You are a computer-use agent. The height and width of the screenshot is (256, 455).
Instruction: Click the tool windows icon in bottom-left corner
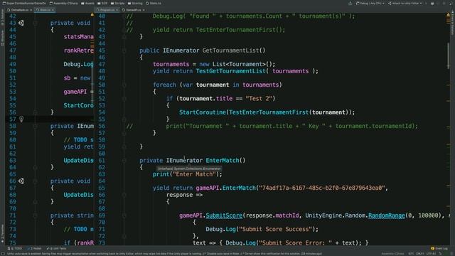point(2,253)
